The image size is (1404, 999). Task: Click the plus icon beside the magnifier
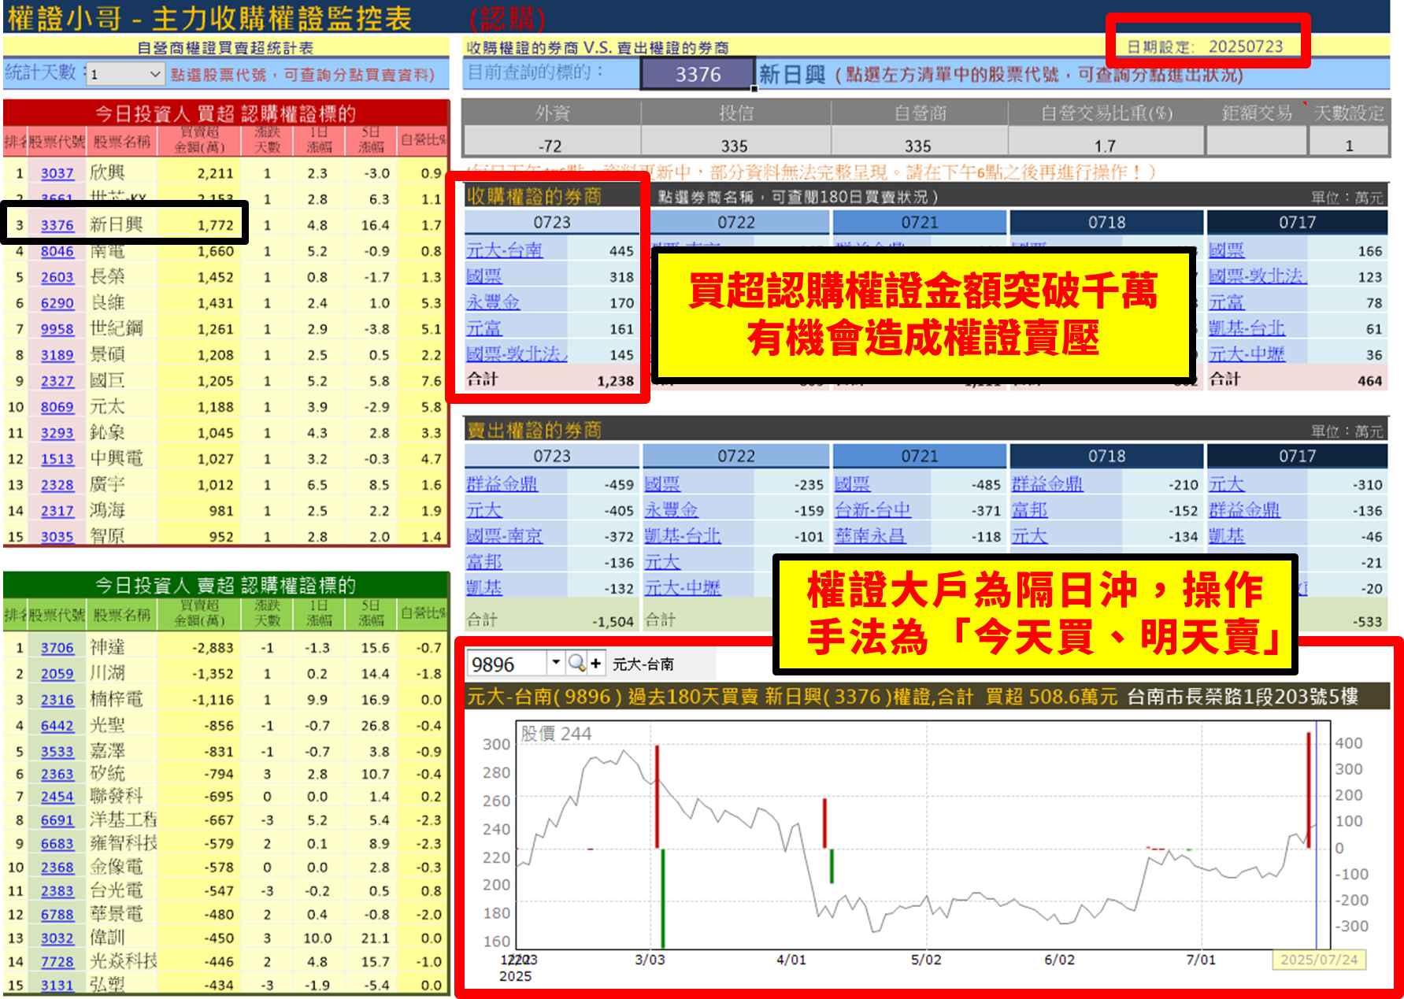596,663
